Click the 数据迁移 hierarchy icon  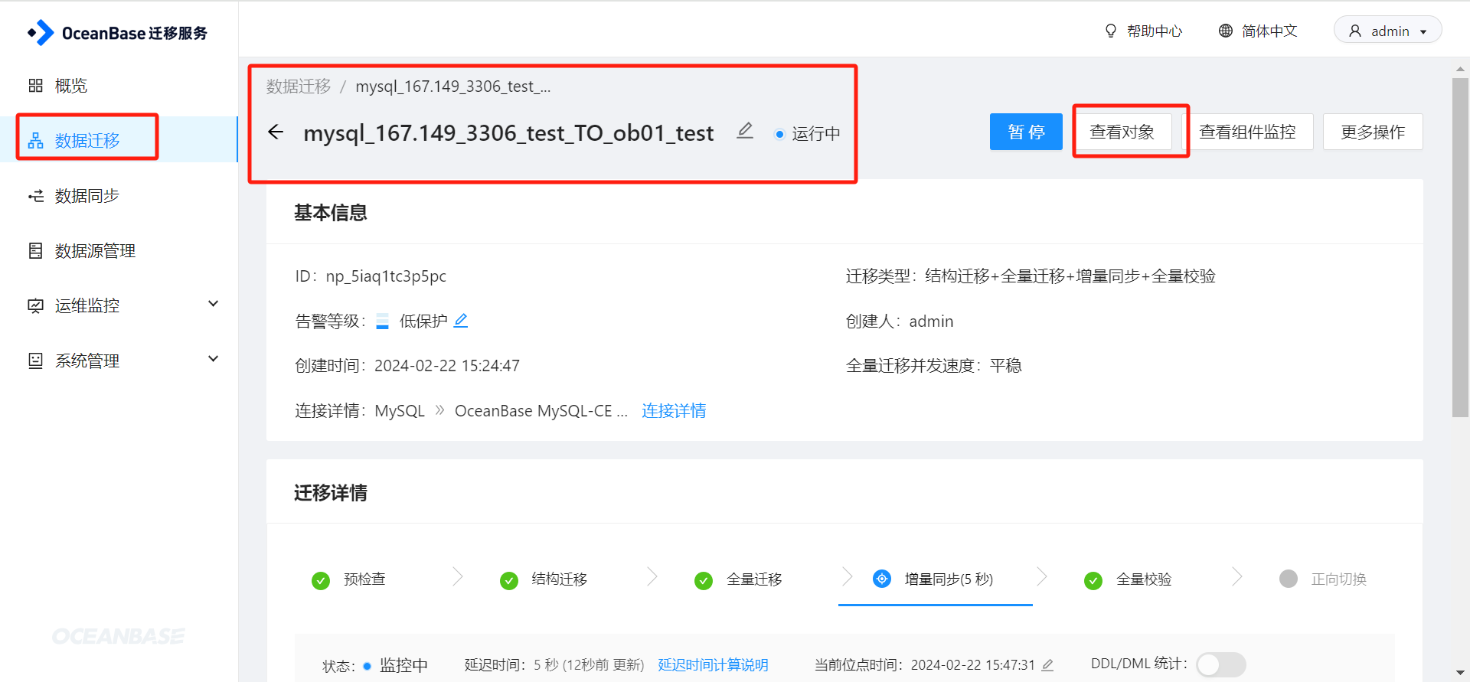pyautogui.click(x=35, y=141)
